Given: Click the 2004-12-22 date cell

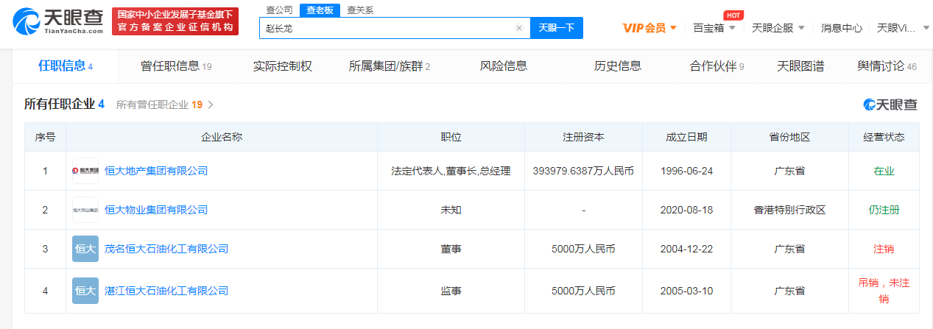Looking at the screenshot, I should [686, 249].
